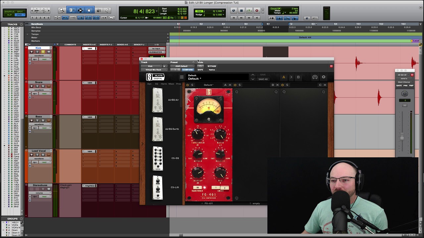The width and height of the screenshot is (424, 238).
Task: Open DGR Default preset dropdown
Action: 182,66
